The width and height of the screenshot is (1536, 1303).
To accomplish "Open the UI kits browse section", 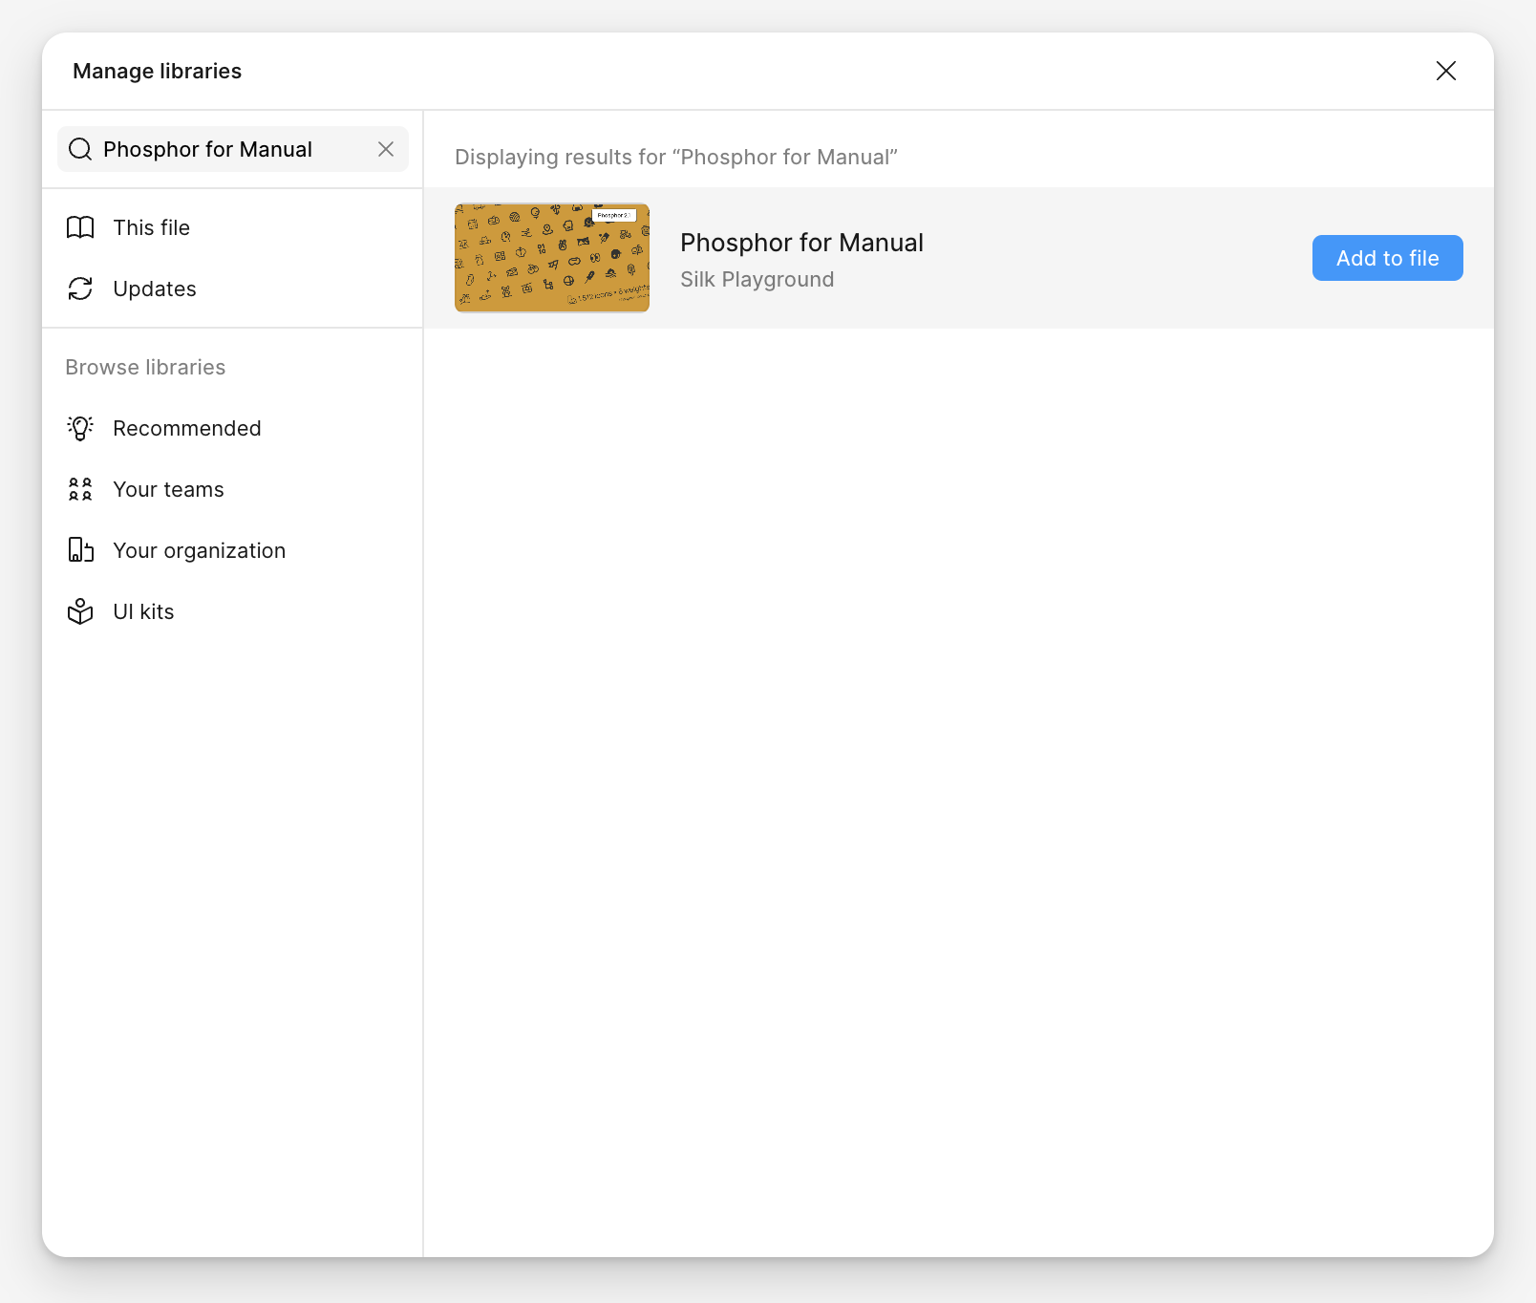I will pos(143,611).
